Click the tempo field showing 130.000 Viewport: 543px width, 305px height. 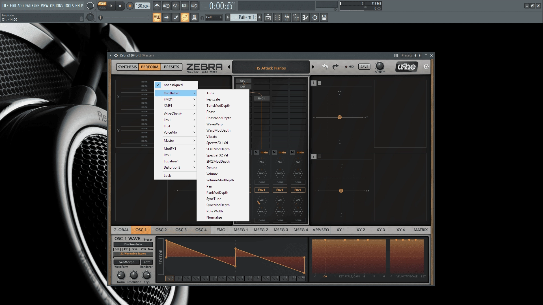click(142, 6)
